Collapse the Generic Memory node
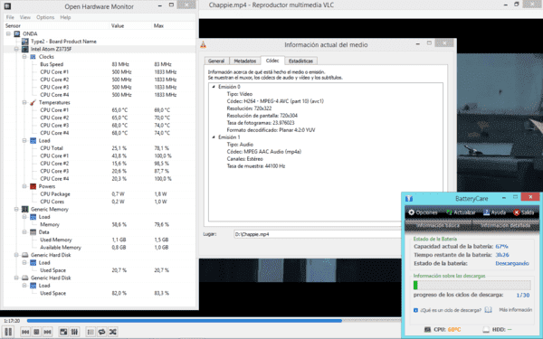The image size is (543, 339). pos(16,210)
